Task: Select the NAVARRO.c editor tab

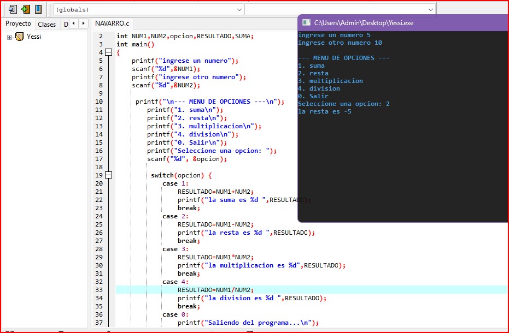Action: point(112,23)
